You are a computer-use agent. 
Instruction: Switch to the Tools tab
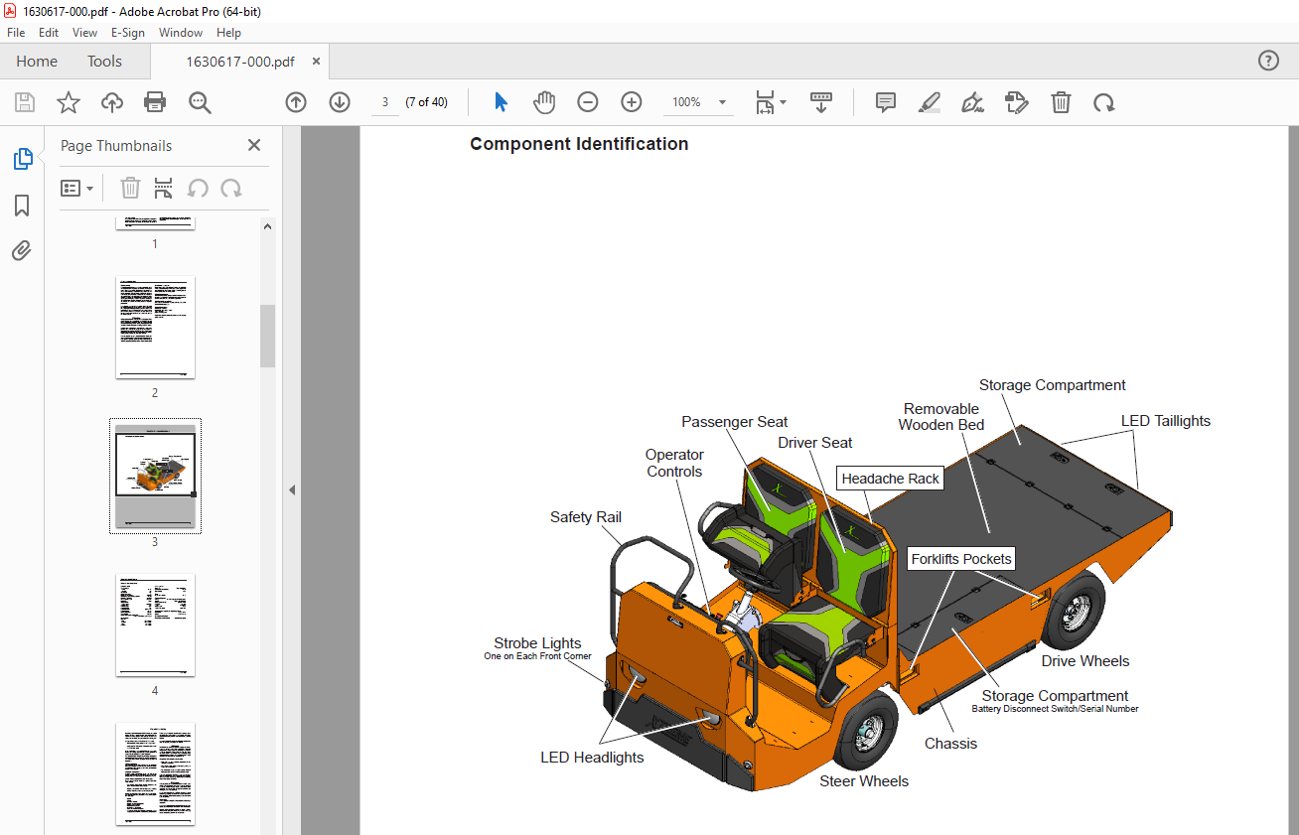coord(104,62)
